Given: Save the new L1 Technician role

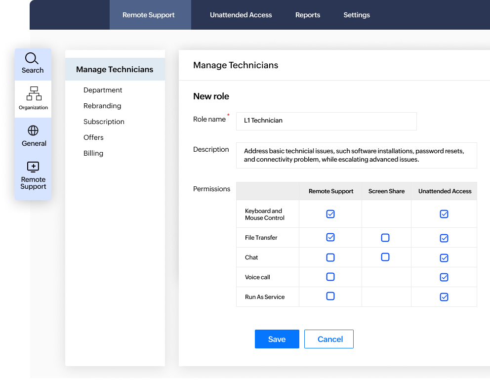Looking at the screenshot, I should tap(277, 339).
